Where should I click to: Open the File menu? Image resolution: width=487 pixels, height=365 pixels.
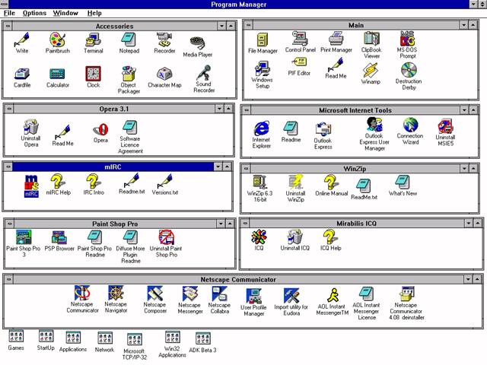9,13
